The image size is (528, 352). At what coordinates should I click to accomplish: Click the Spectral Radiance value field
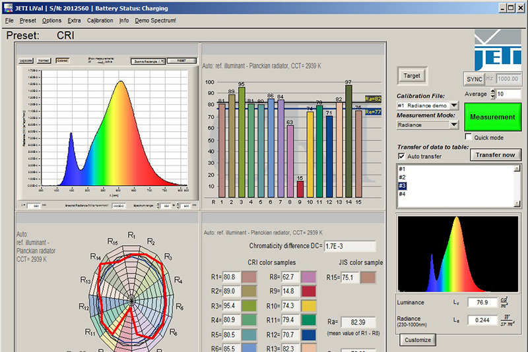click(x=119, y=206)
